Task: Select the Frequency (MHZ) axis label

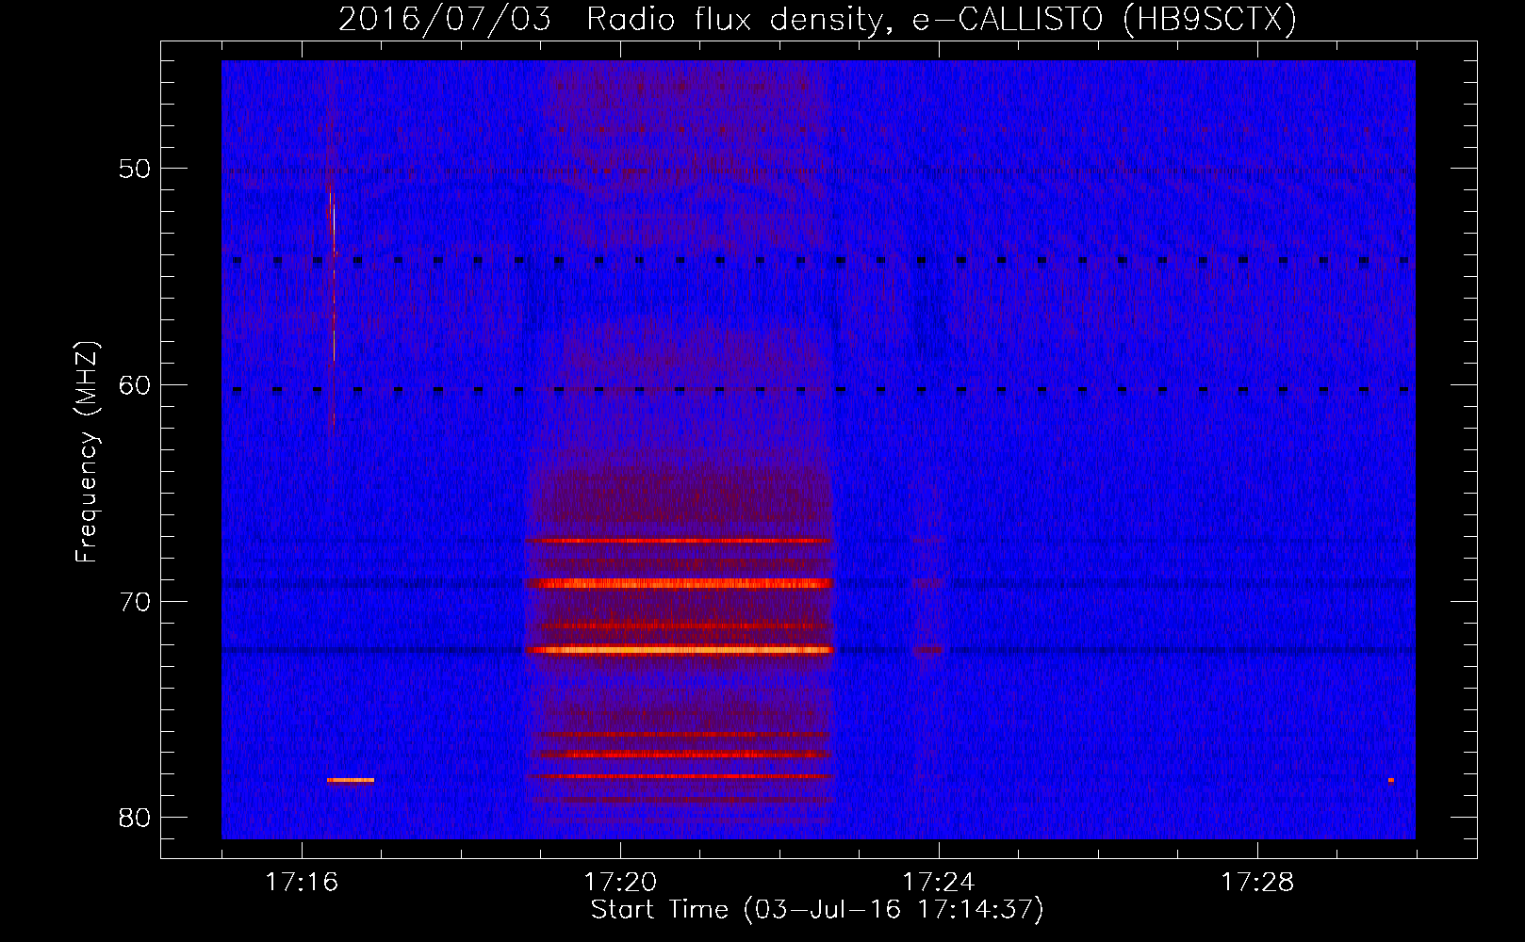Action: [87, 451]
